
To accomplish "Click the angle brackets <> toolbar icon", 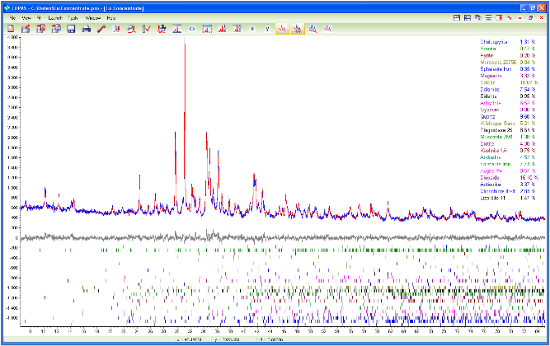I will tap(192, 29).
